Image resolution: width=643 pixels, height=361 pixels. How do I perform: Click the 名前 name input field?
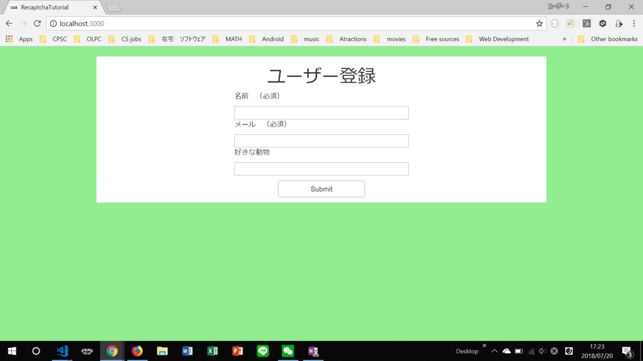point(321,112)
